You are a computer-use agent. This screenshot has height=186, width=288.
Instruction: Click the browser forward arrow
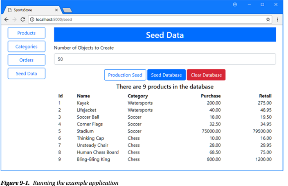point(14,19)
